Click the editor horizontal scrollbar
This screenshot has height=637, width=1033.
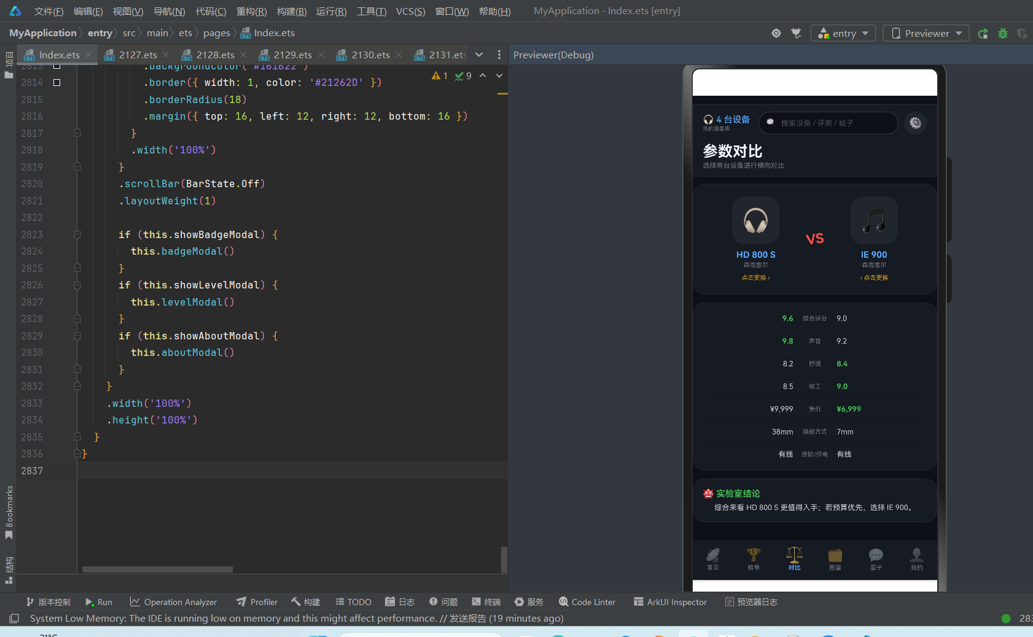click(x=157, y=569)
